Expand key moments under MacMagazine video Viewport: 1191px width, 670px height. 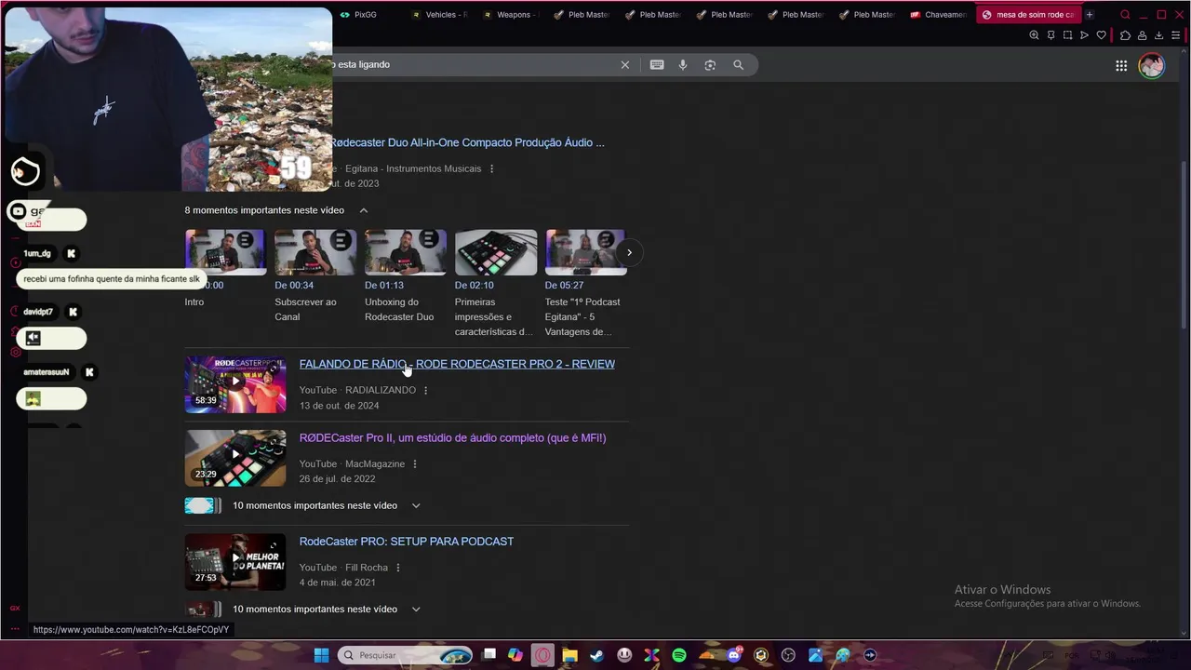416,505
